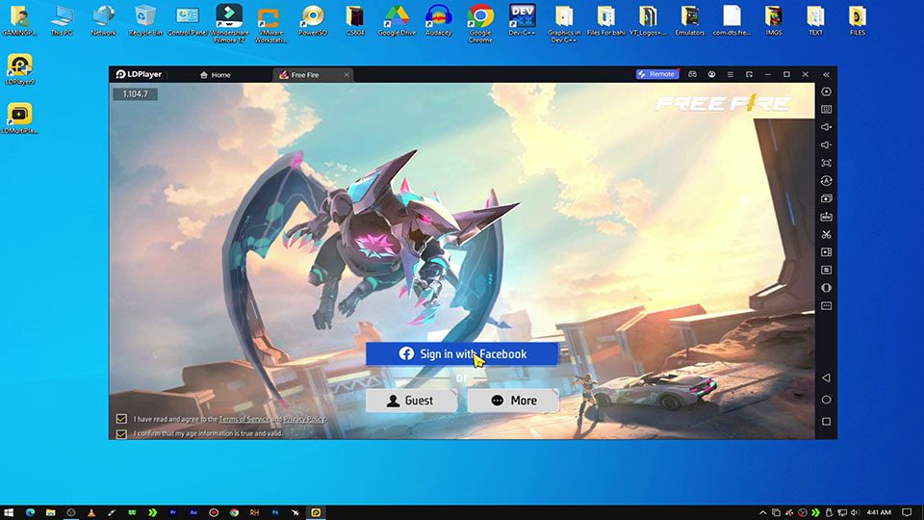Image resolution: width=924 pixels, height=520 pixels.
Task: Click the version number 1.104.7 label
Action: (x=136, y=93)
